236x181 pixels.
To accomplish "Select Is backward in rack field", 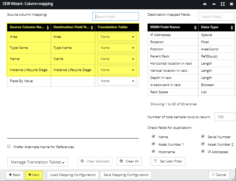I will pyautogui.click(x=191, y=85).
